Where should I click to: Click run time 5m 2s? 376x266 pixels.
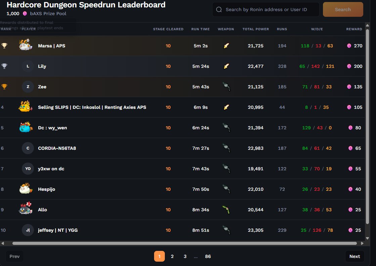point(201,46)
